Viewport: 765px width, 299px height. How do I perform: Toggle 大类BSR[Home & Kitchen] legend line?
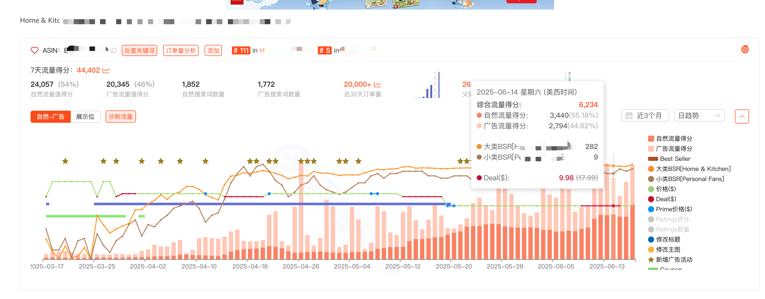pos(689,169)
